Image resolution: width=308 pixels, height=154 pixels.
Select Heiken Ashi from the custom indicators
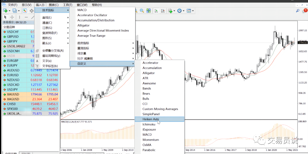159,119
